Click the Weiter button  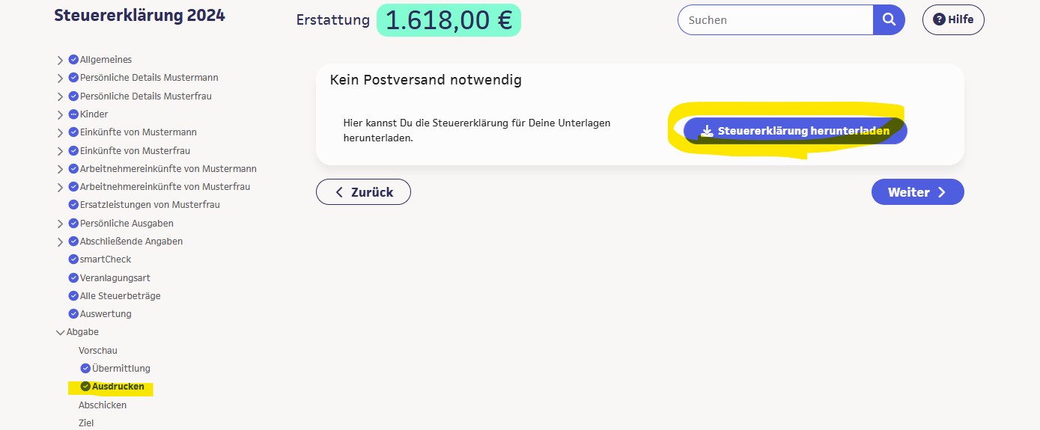tap(917, 192)
